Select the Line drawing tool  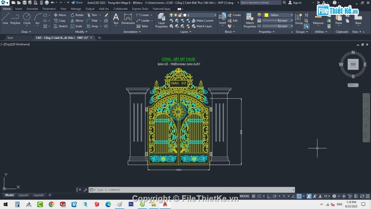5,19
